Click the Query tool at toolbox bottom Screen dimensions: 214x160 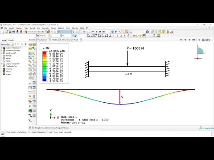pyautogui.click(x=30, y=120)
